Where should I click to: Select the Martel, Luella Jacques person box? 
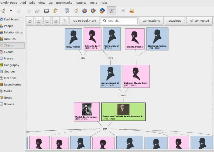tap(87, 112)
